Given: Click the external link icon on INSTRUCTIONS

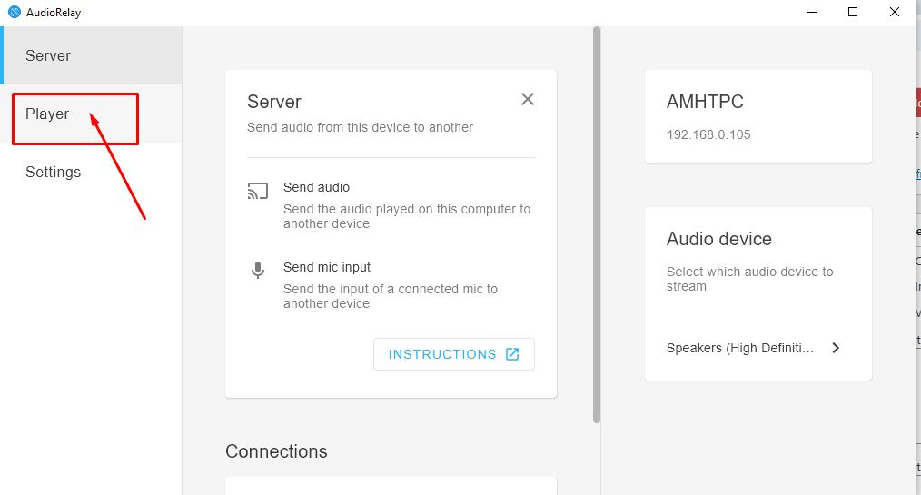Looking at the screenshot, I should click(x=512, y=354).
